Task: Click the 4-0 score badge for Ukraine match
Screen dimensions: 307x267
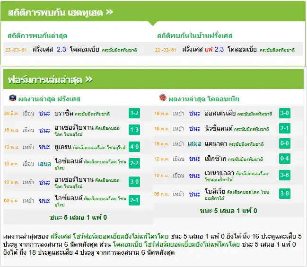Action: tap(134, 147)
